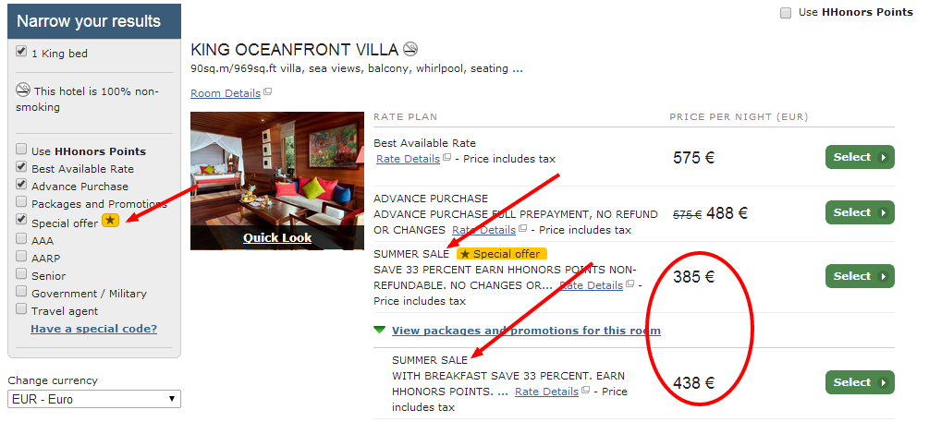Enable the Use HHonors Points checkbox at top right
The height and width of the screenshot is (422, 929).
pos(786,13)
